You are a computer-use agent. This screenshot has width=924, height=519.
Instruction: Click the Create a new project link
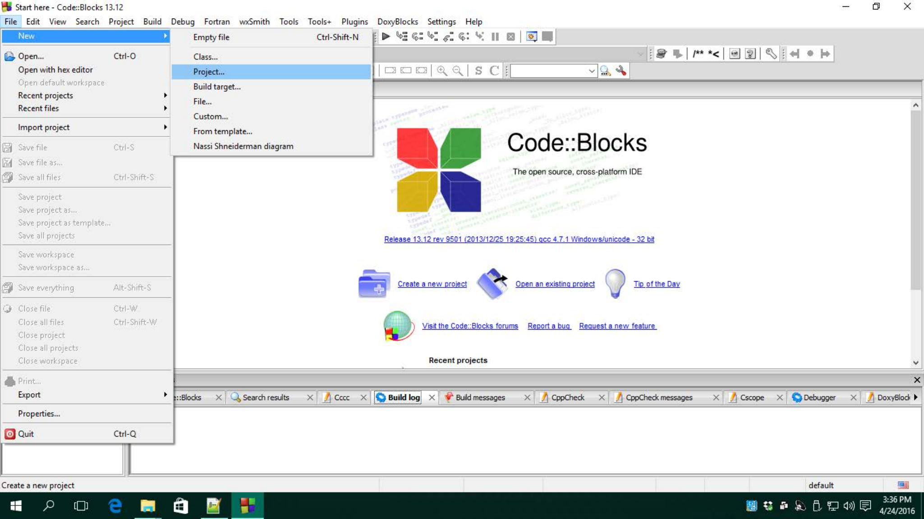tap(432, 284)
